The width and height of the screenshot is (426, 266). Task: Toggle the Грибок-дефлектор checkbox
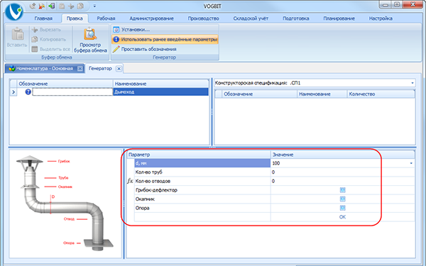pyautogui.click(x=343, y=190)
